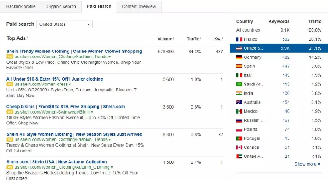Click Italy keywords count 143
This screenshot has width=328, height=185.
[x=286, y=75]
